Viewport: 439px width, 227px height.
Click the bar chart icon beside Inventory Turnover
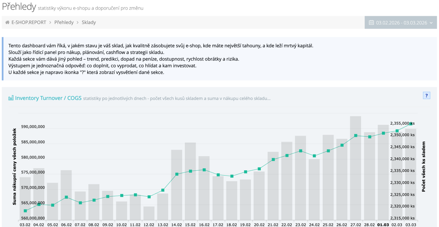pos(11,98)
